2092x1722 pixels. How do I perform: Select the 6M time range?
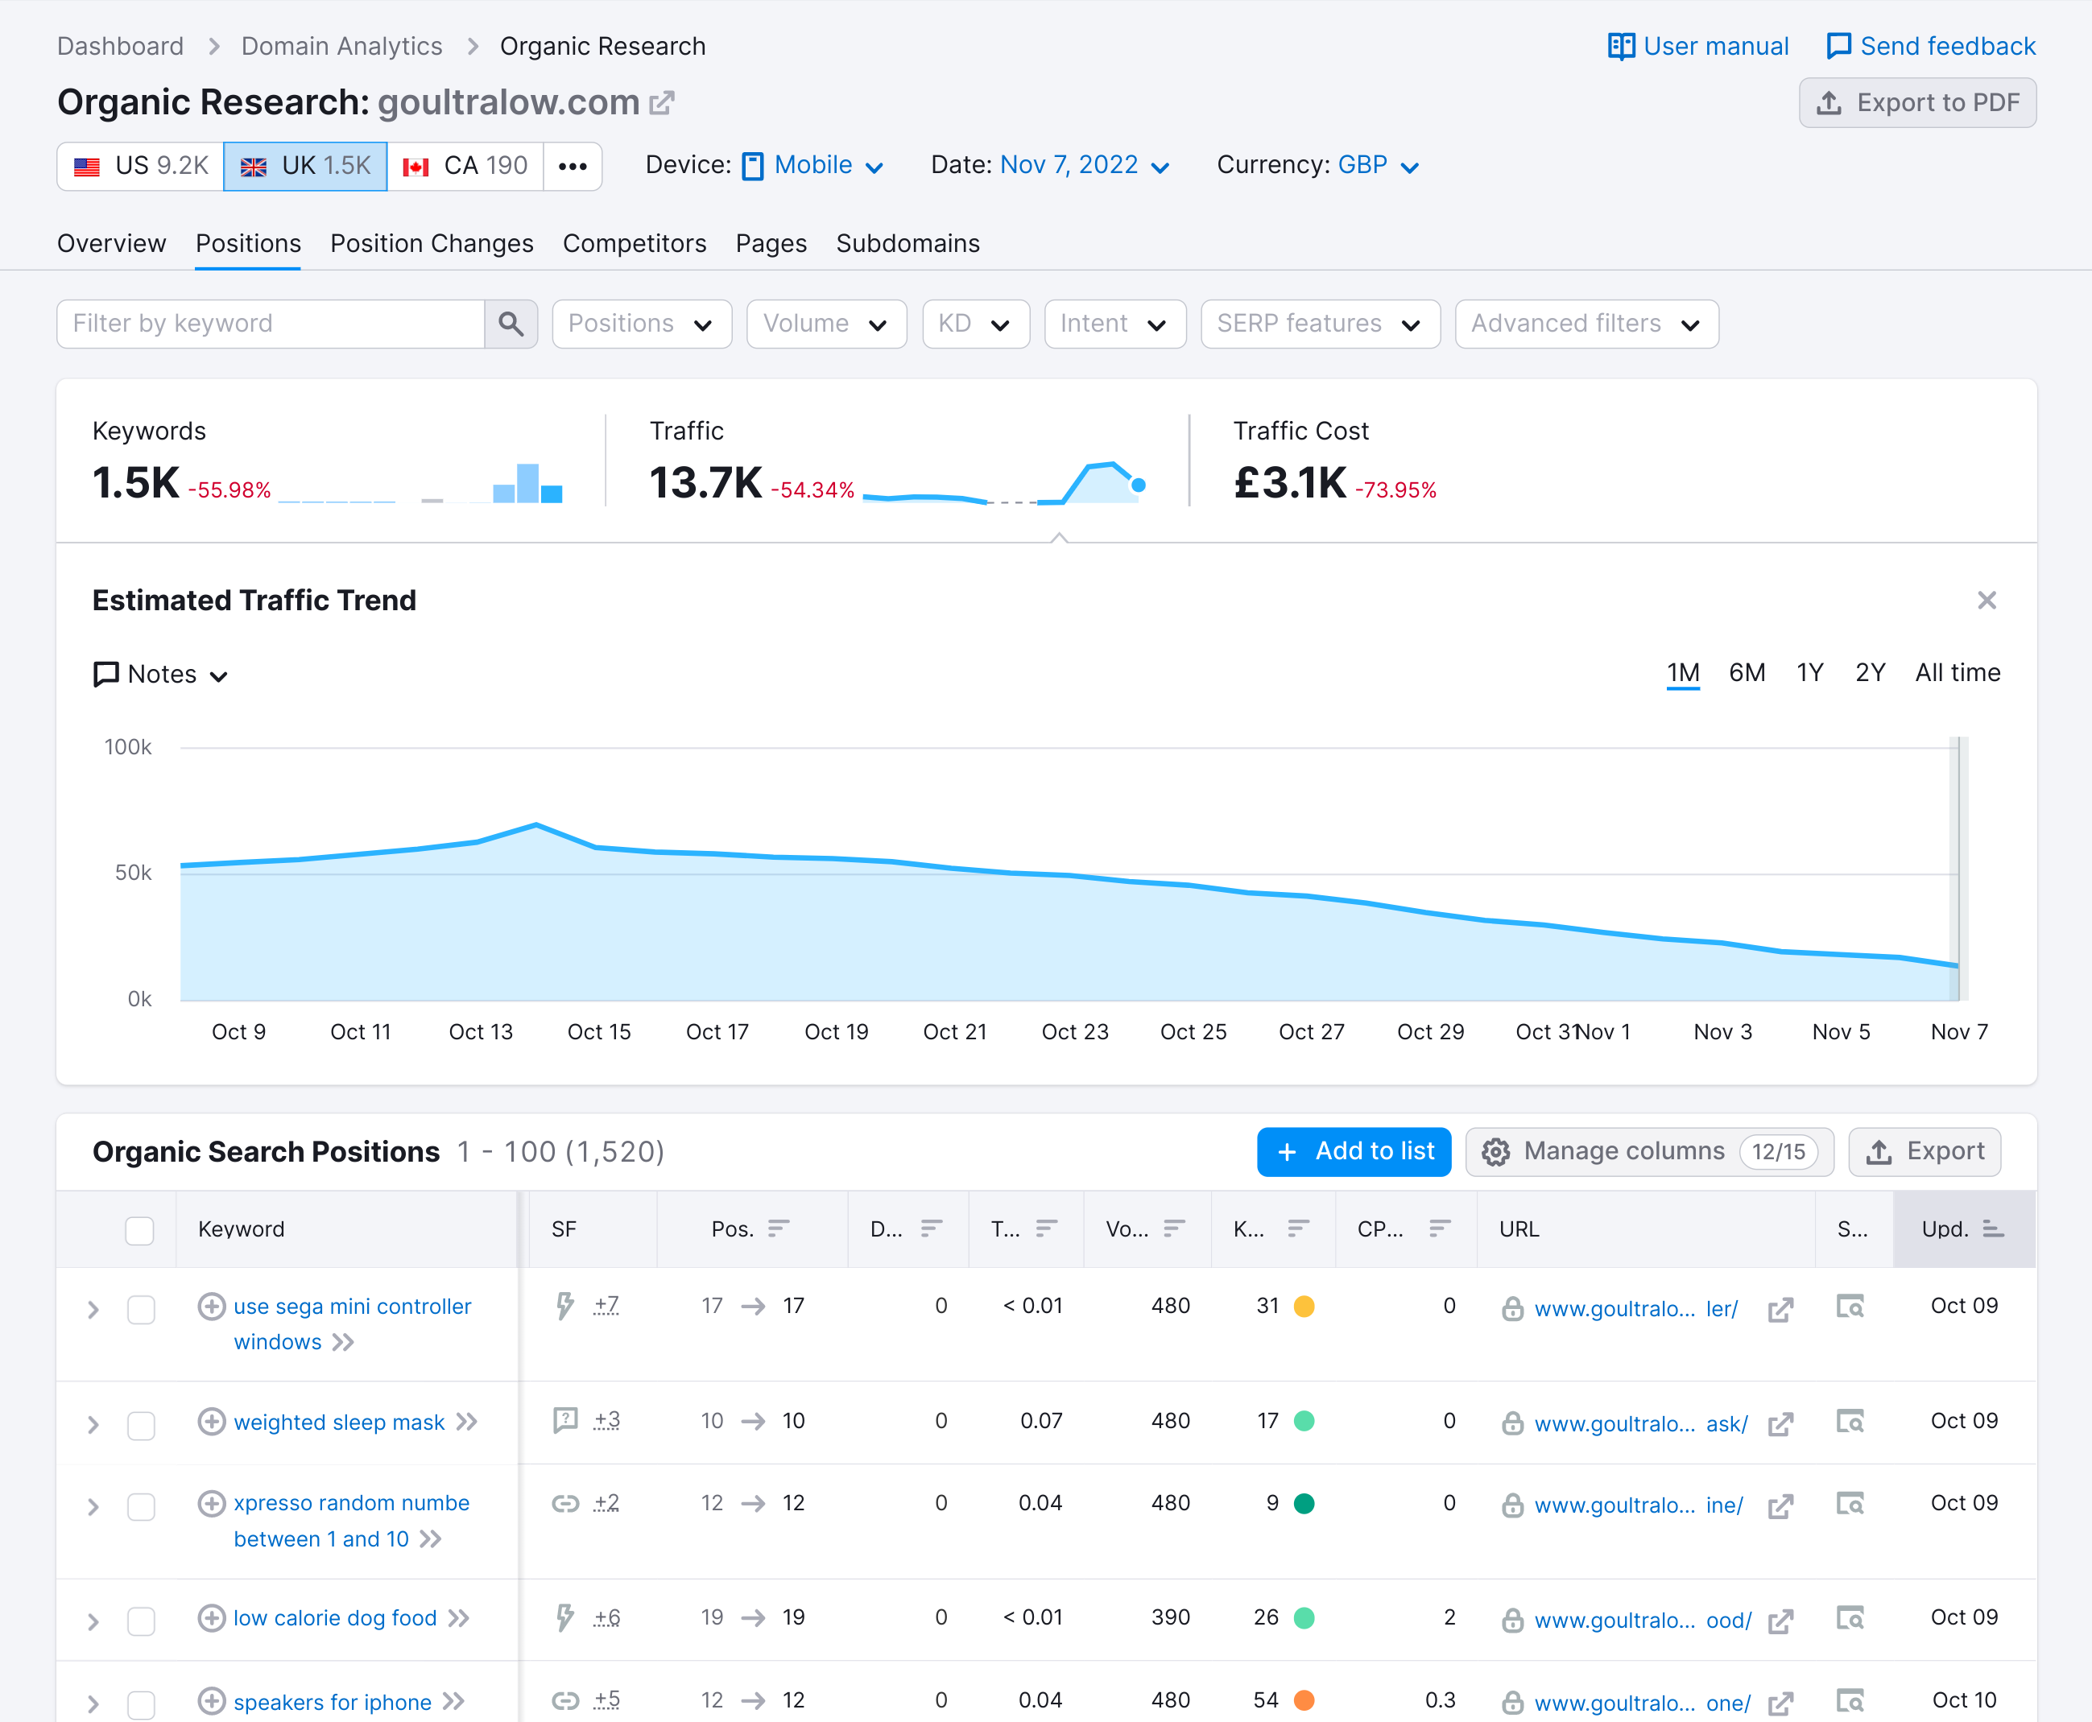click(1747, 674)
